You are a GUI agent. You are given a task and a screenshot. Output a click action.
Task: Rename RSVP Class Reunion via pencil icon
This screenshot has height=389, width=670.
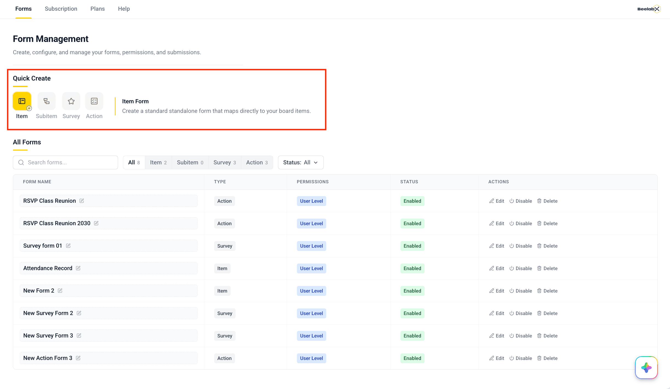(82, 201)
